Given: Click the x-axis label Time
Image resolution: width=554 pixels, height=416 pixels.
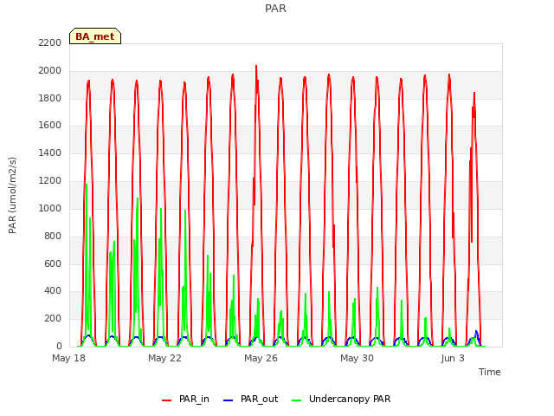Looking at the screenshot, I should (x=490, y=372).
